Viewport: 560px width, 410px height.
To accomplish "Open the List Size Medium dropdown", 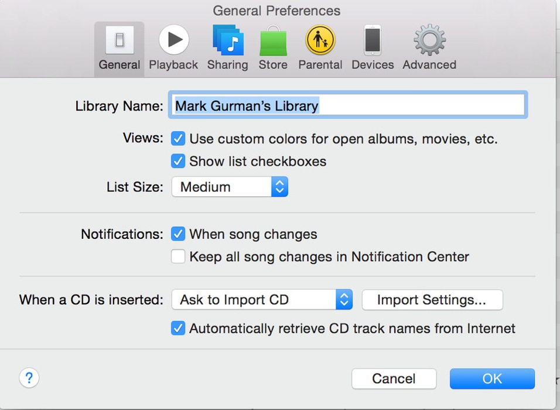I will coord(230,187).
